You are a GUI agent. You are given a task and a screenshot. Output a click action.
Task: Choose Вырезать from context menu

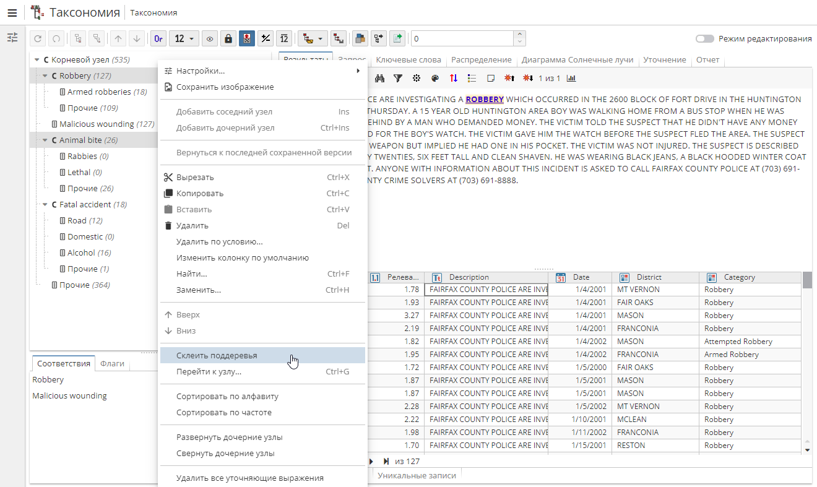[262, 178]
